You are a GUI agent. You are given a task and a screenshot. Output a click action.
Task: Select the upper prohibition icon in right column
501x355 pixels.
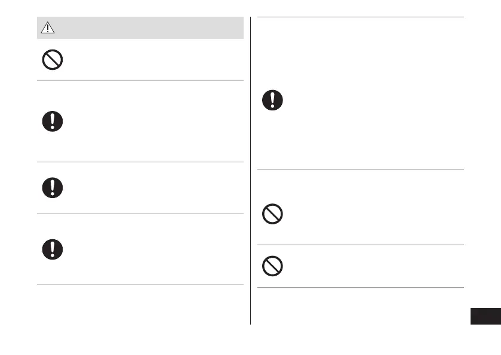point(273,214)
